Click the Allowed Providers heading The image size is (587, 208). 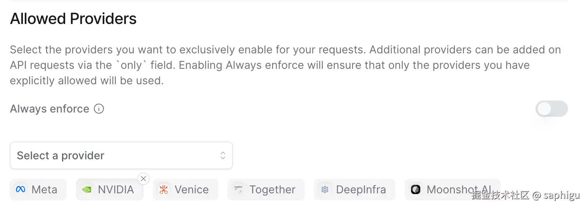coord(73,19)
